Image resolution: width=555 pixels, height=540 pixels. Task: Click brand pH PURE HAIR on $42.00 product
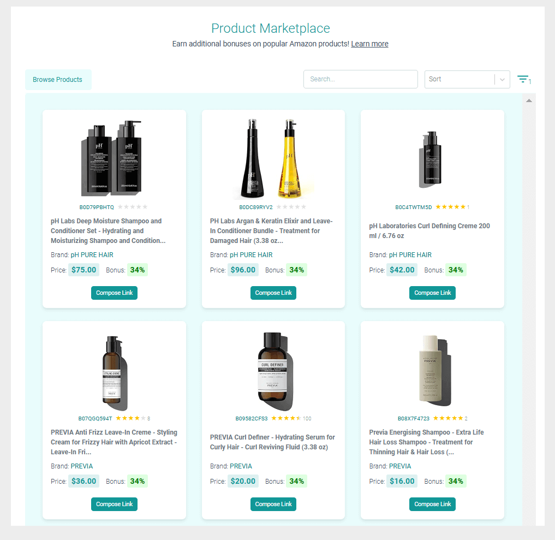tap(410, 255)
